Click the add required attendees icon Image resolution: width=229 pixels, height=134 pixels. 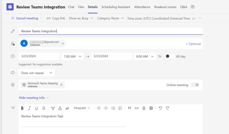coord(13,44)
